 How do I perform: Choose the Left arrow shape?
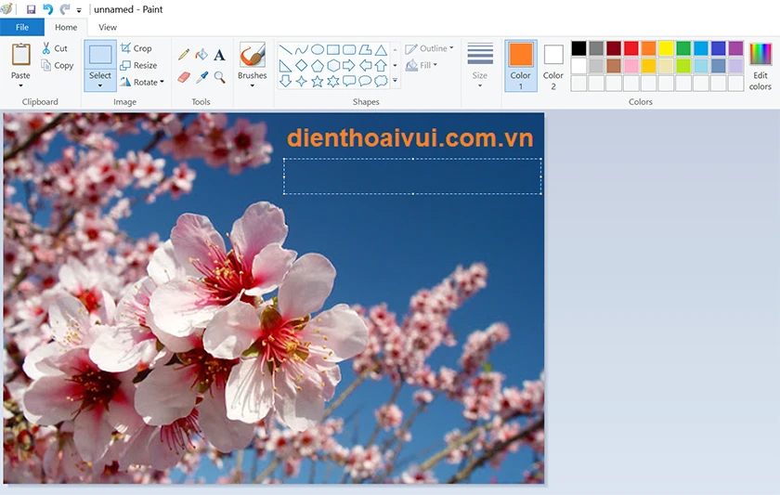[x=365, y=65]
